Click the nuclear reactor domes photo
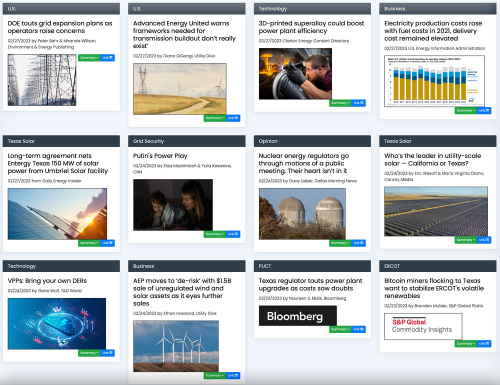Viewport: 500px width, 385px height. coord(302,213)
